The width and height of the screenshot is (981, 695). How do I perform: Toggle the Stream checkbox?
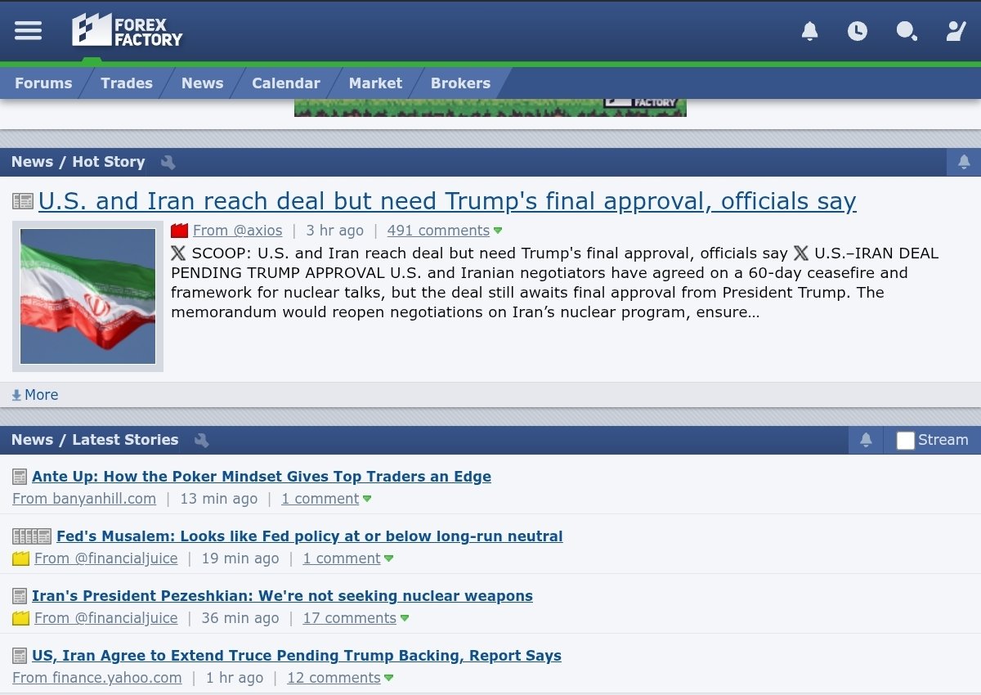pos(905,440)
